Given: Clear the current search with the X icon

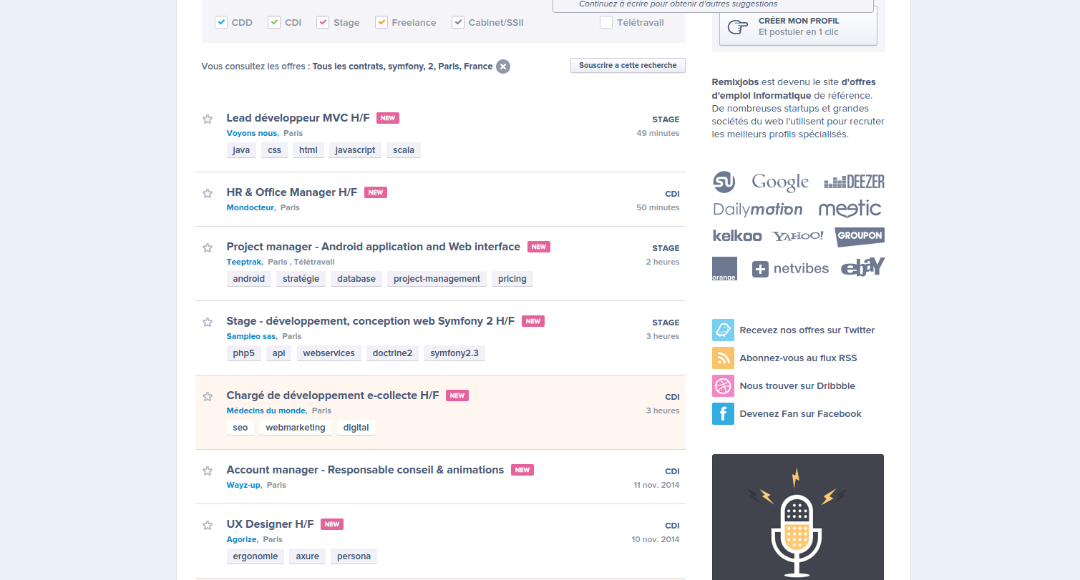Looking at the screenshot, I should (x=503, y=67).
